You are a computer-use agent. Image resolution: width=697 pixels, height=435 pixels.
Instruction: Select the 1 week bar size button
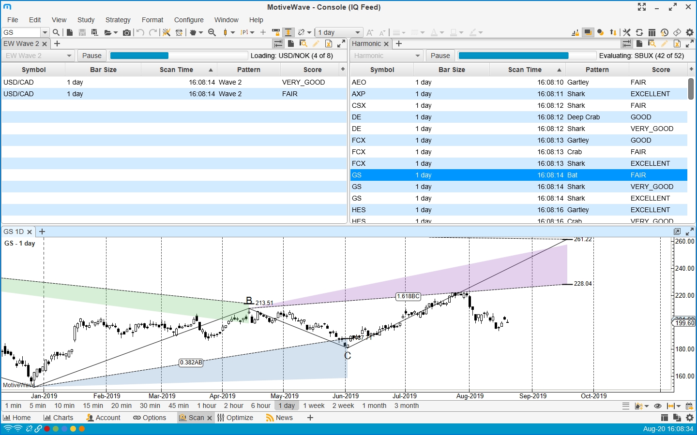(314, 406)
